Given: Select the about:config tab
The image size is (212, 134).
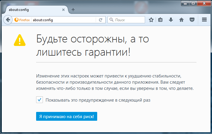Looking at the screenshot, I should [x=36, y=10].
